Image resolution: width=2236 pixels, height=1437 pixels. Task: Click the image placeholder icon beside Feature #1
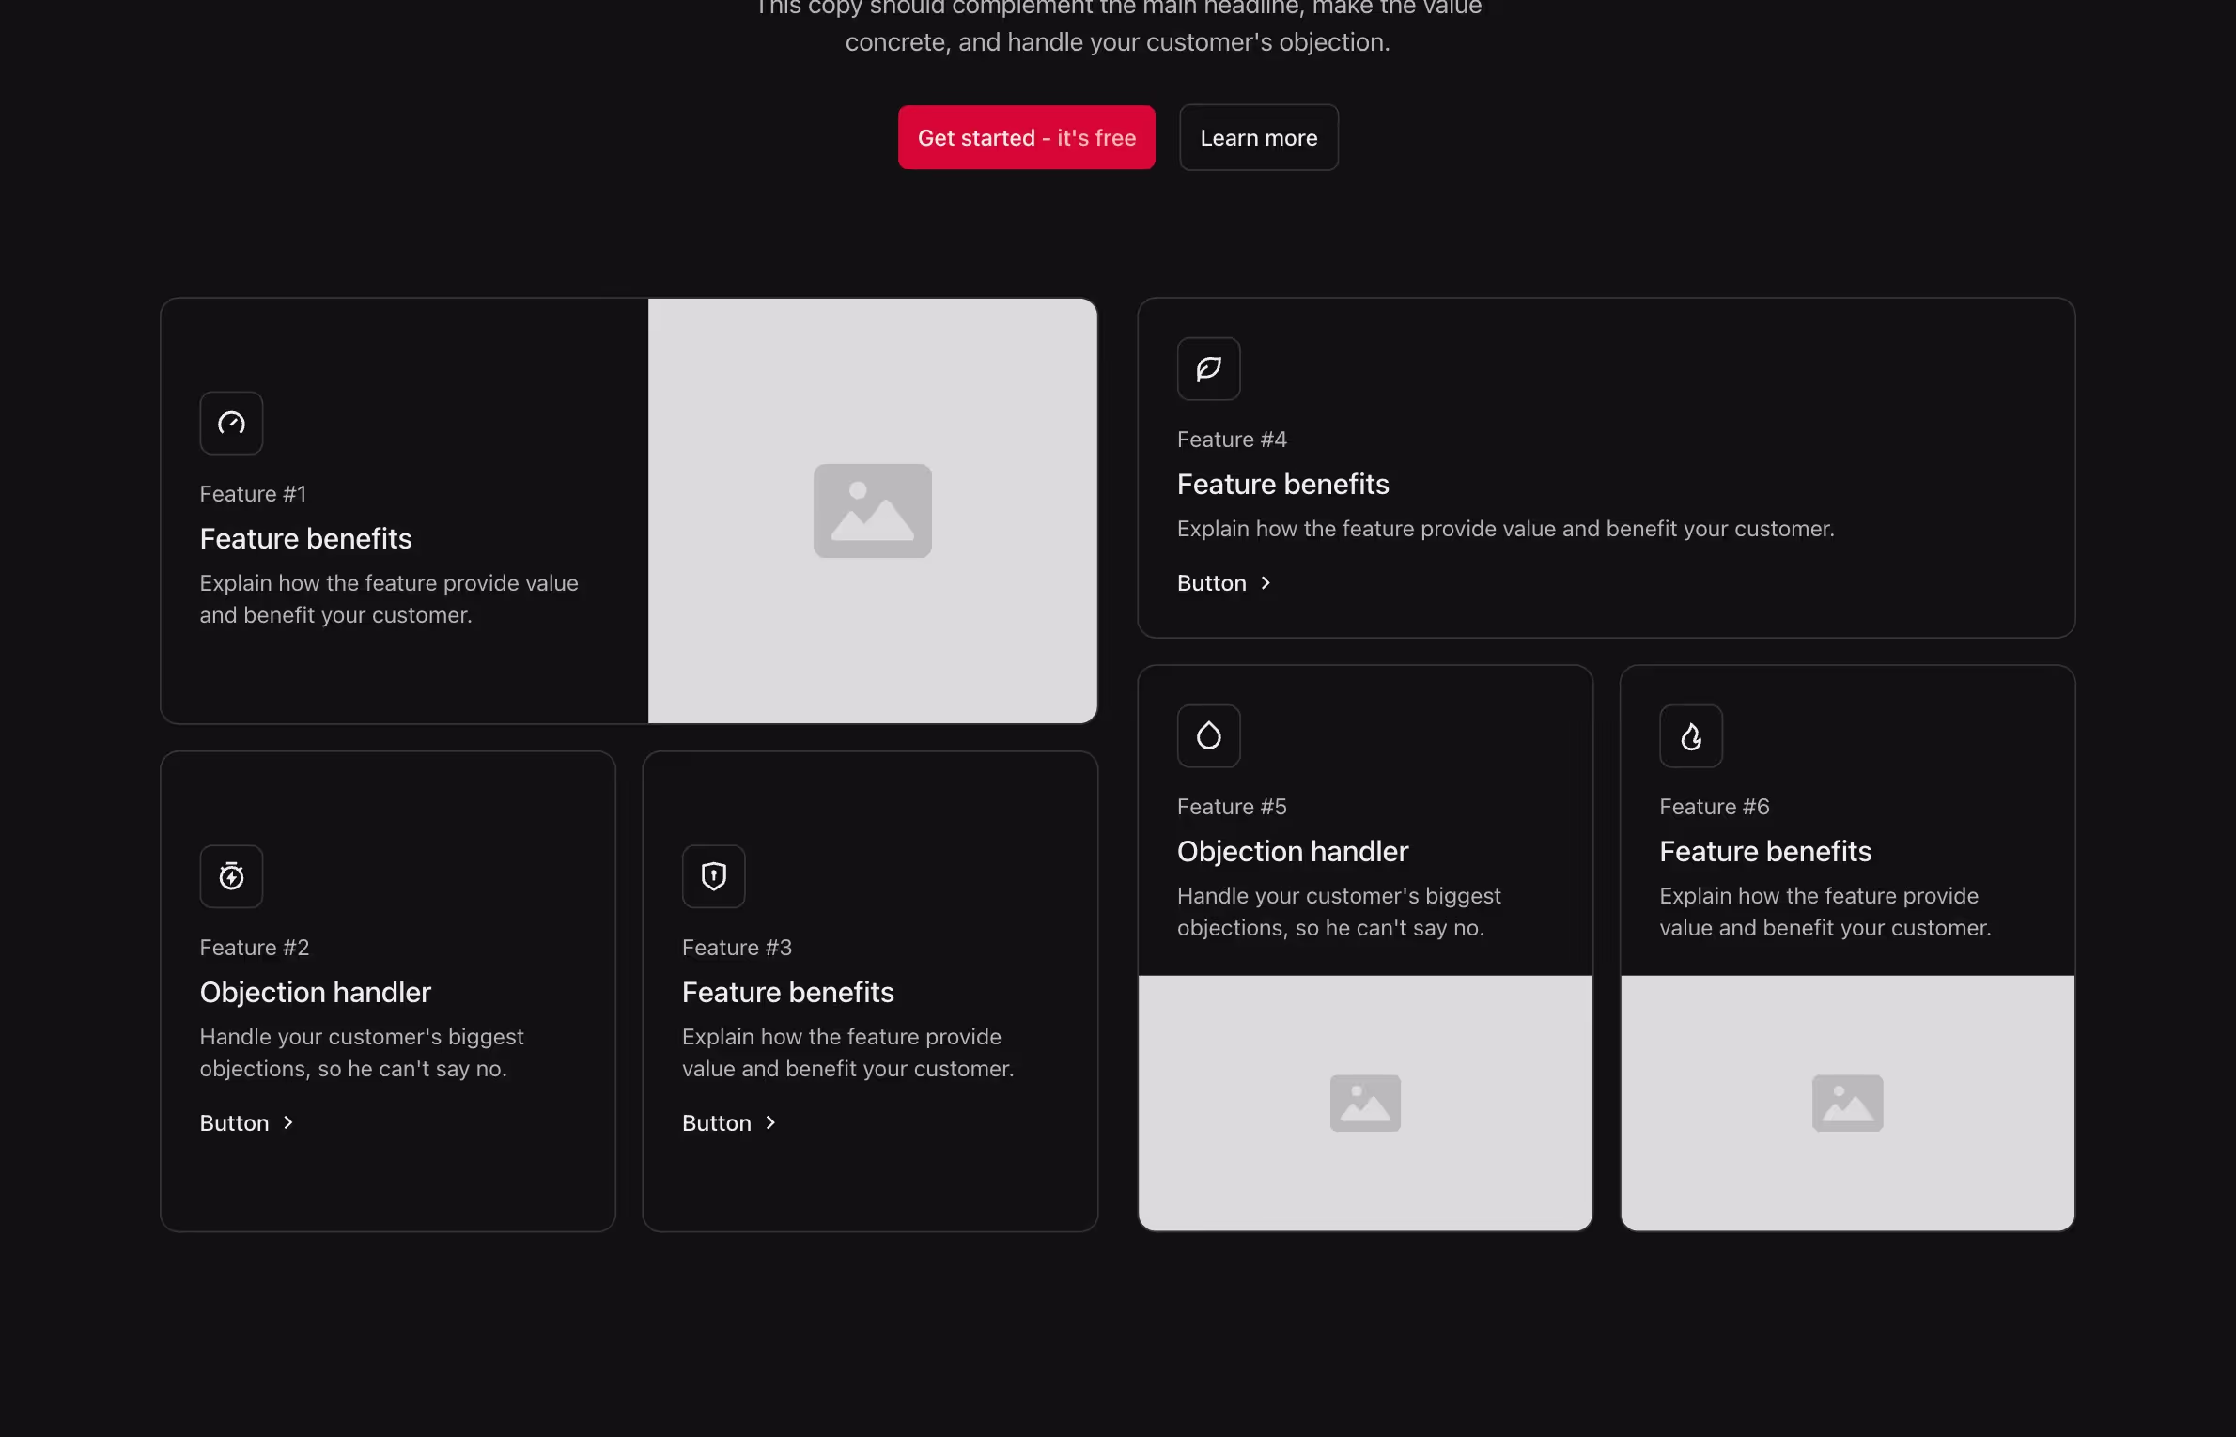pyautogui.click(x=872, y=511)
